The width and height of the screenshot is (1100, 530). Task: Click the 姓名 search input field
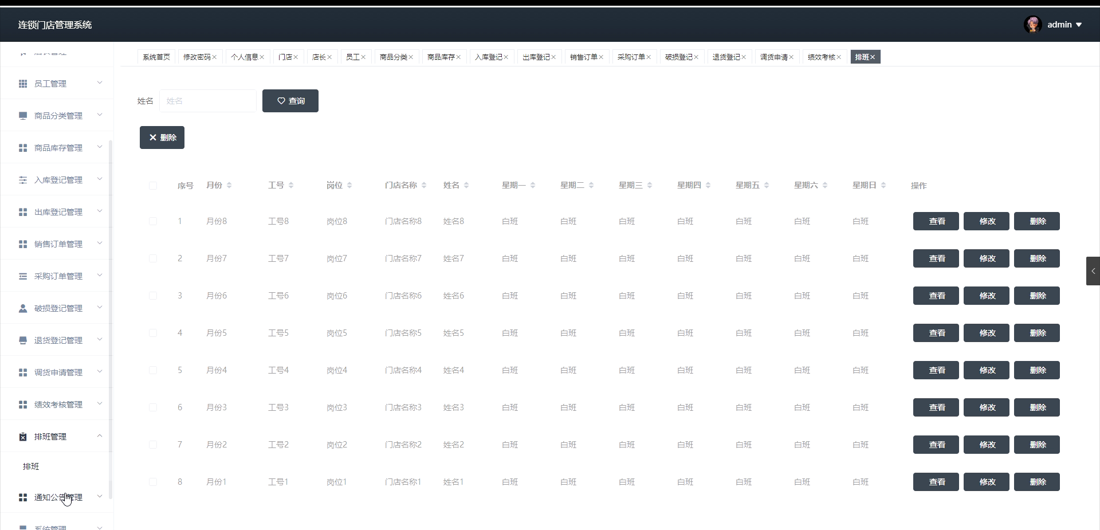(208, 101)
